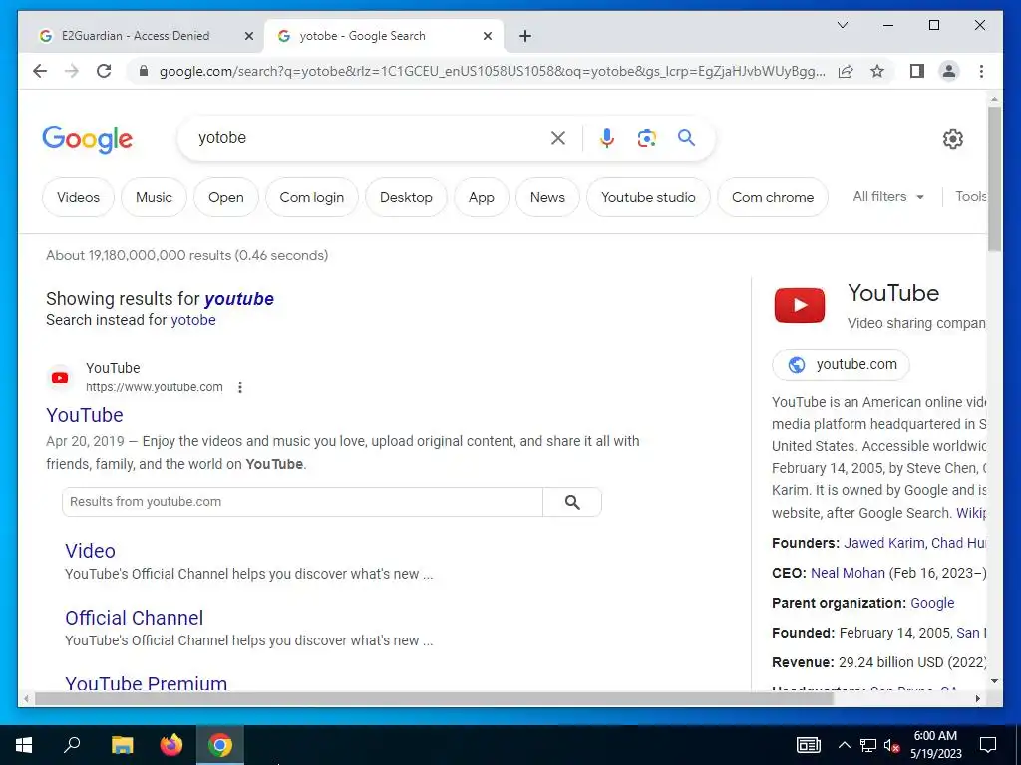Open Google quick settings gear
The width and height of the screenshot is (1021, 765).
click(952, 138)
